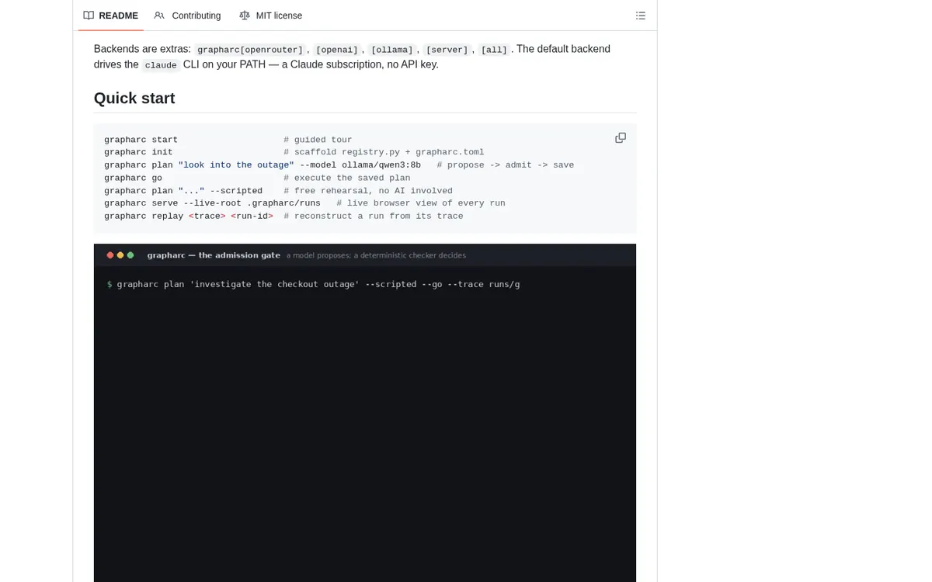Click the [all] extra label

494,50
